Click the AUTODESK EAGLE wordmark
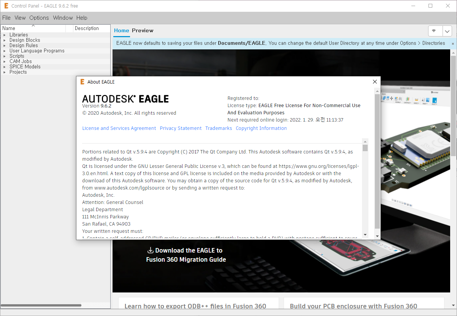457x316 pixels. (x=125, y=99)
